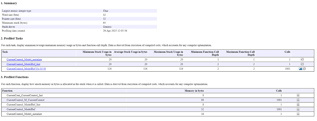Screen dimensions: 317x121
Task: Click the Maximum Function-Call Depth column header
Action: 240,53
